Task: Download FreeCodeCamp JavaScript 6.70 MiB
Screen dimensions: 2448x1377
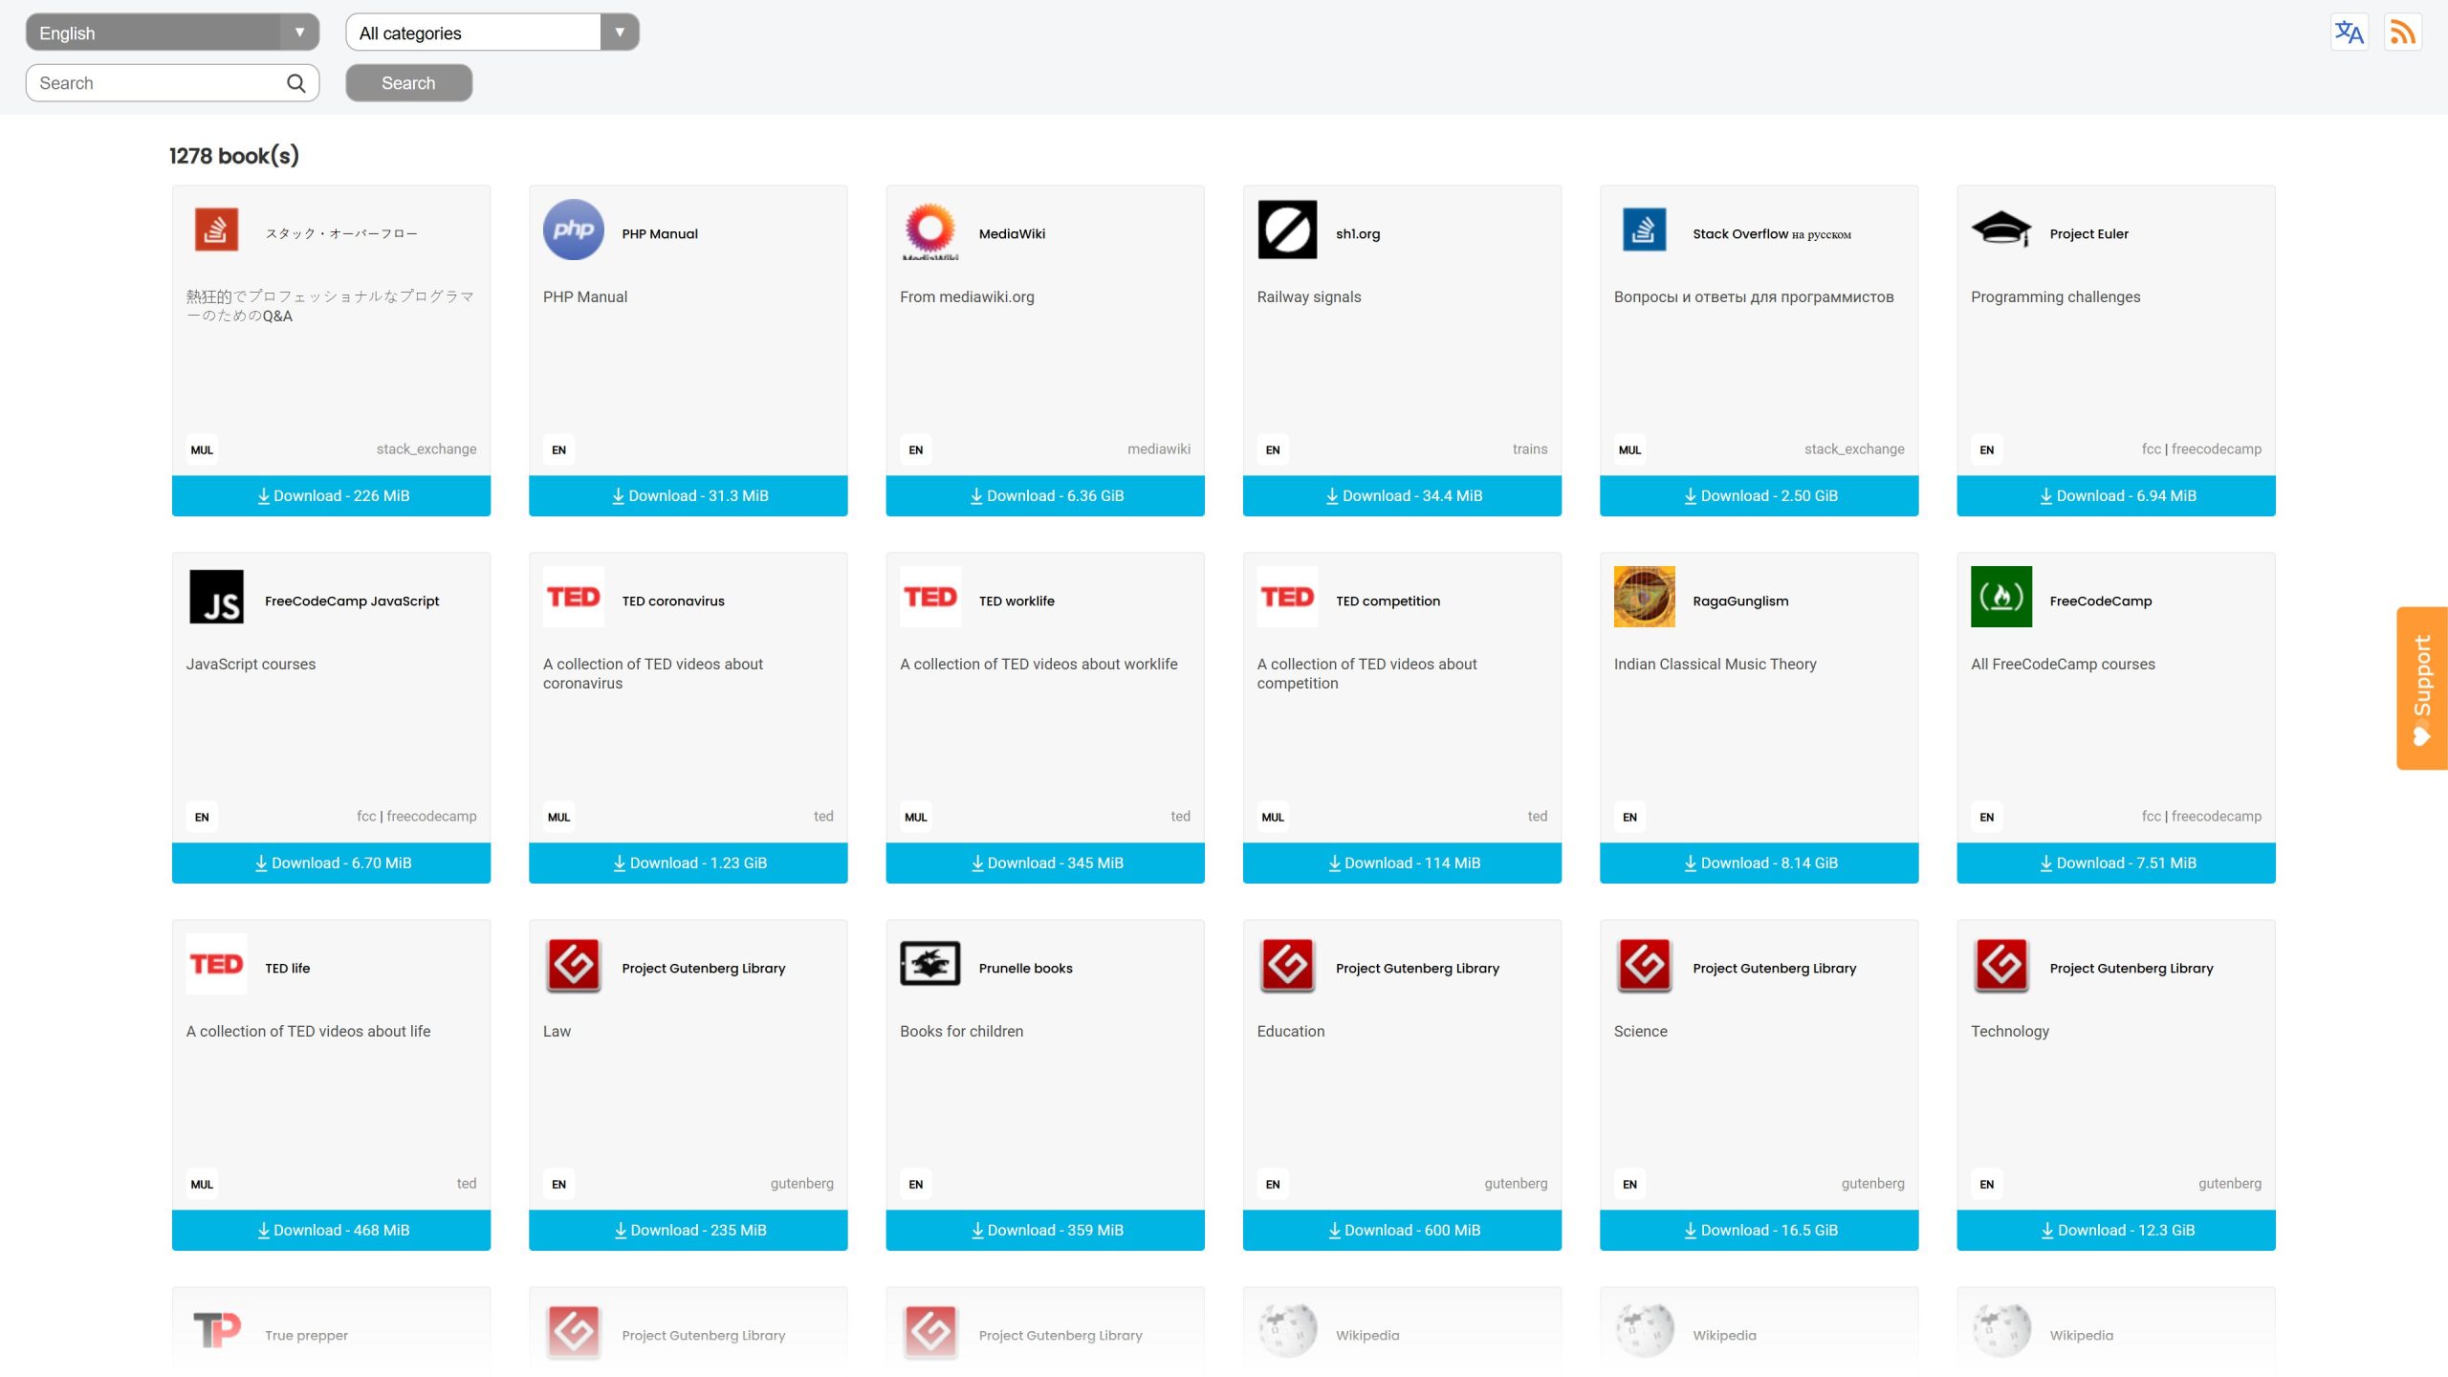Action: [x=331, y=863]
